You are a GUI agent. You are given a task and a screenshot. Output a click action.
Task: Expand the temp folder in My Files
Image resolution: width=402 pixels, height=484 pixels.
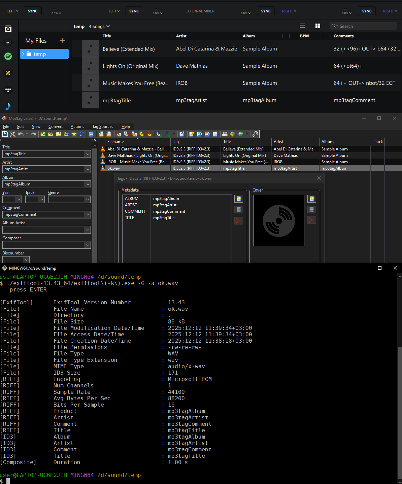pyautogui.click(x=23, y=54)
